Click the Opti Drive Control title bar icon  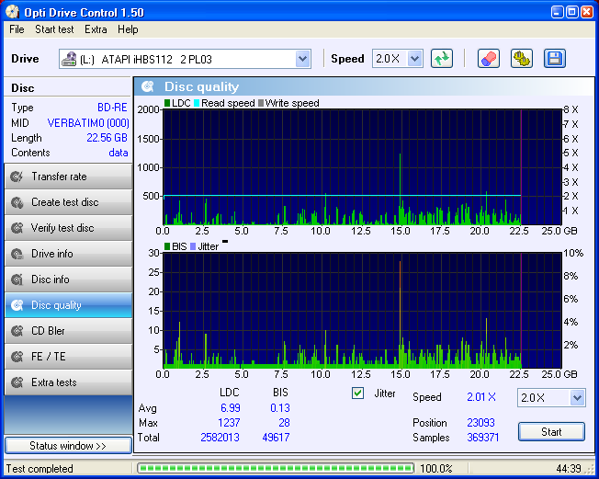coord(13,12)
